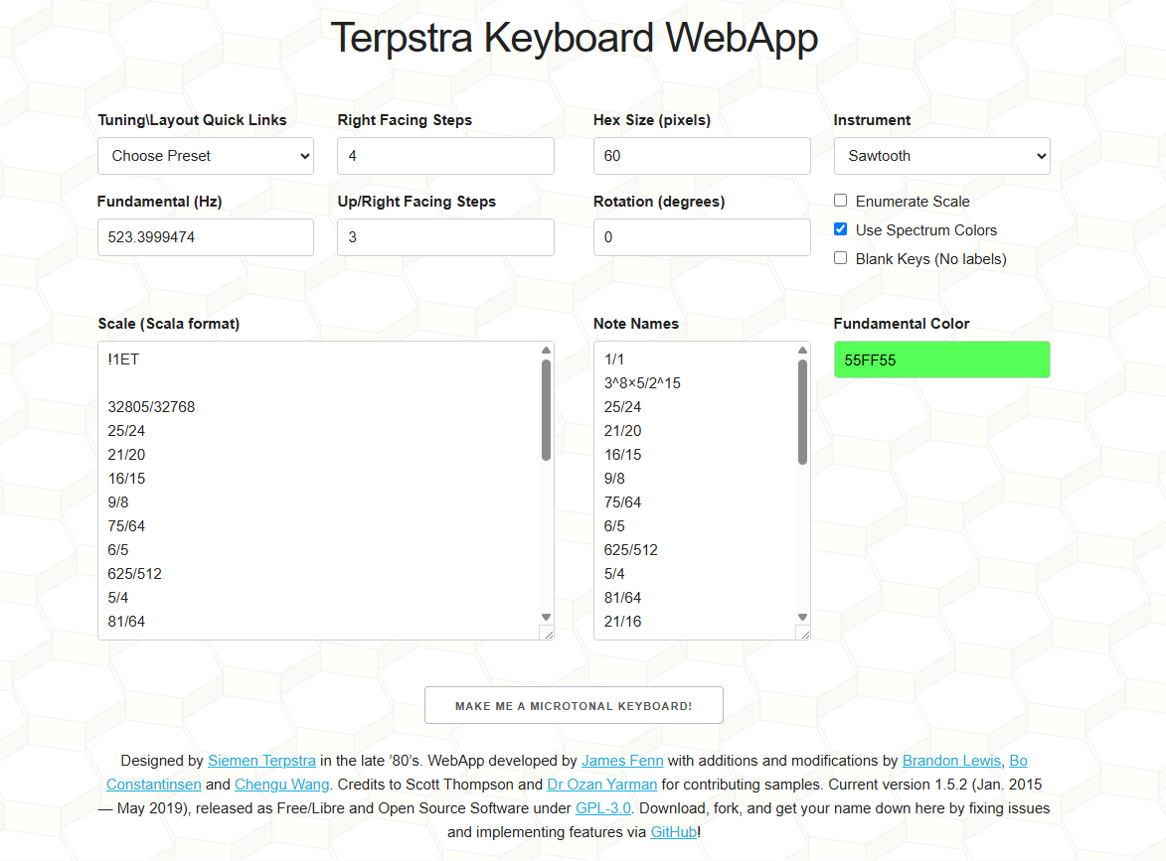The image size is (1166, 861).
Task: Enable the Enumerate Scale checkbox
Action: [x=840, y=201]
